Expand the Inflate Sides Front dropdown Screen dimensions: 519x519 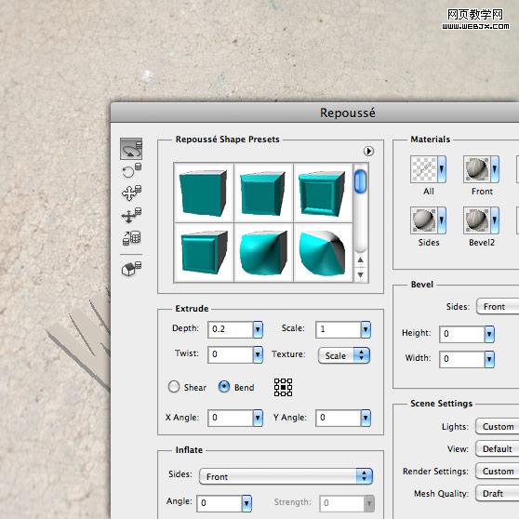click(286, 476)
